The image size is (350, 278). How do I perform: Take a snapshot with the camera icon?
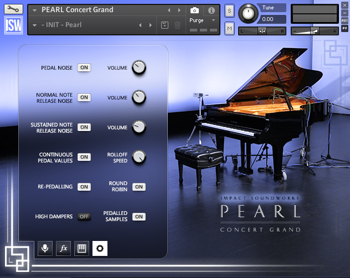194,11
